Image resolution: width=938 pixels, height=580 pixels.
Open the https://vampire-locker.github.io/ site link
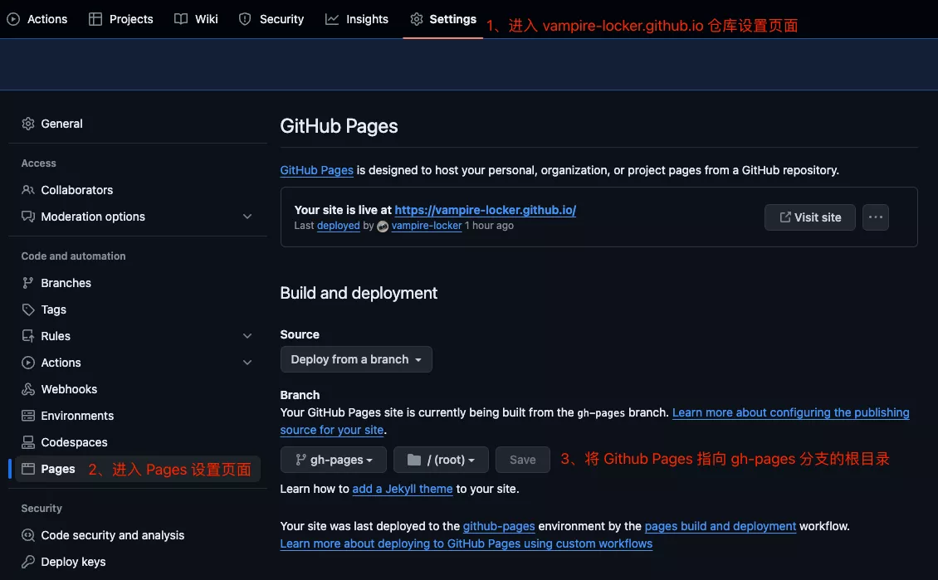(x=485, y=210)
